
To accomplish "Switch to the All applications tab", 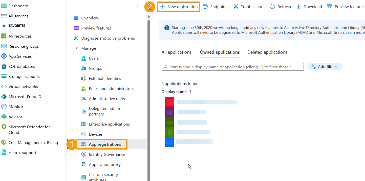I will pyautogui.click(x=177, y=52).
